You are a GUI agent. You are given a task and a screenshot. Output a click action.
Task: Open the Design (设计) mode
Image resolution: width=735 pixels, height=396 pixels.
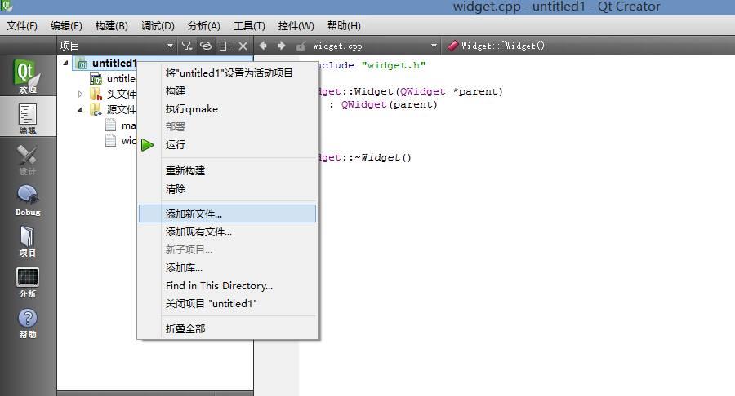28,159
